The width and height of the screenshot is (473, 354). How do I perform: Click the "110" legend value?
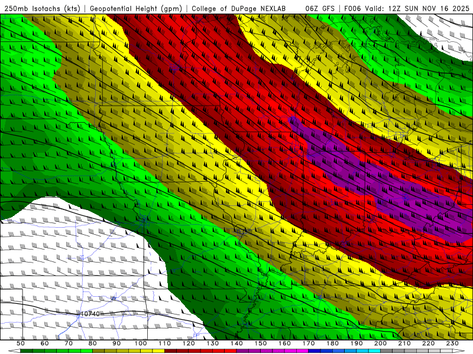tap(165, 343)
